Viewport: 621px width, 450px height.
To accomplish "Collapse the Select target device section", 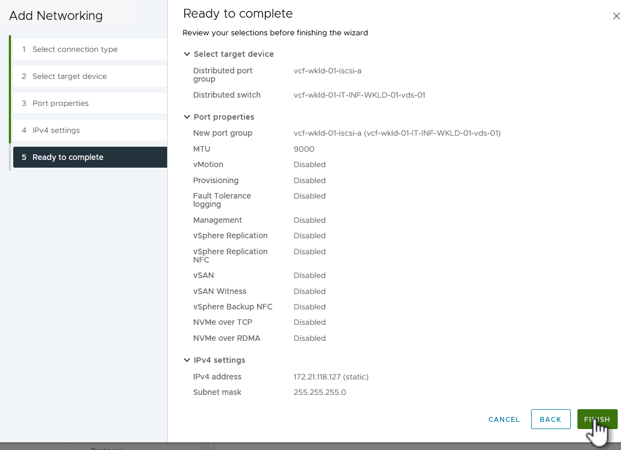I will pyautogui.click(x=187, y=54).
